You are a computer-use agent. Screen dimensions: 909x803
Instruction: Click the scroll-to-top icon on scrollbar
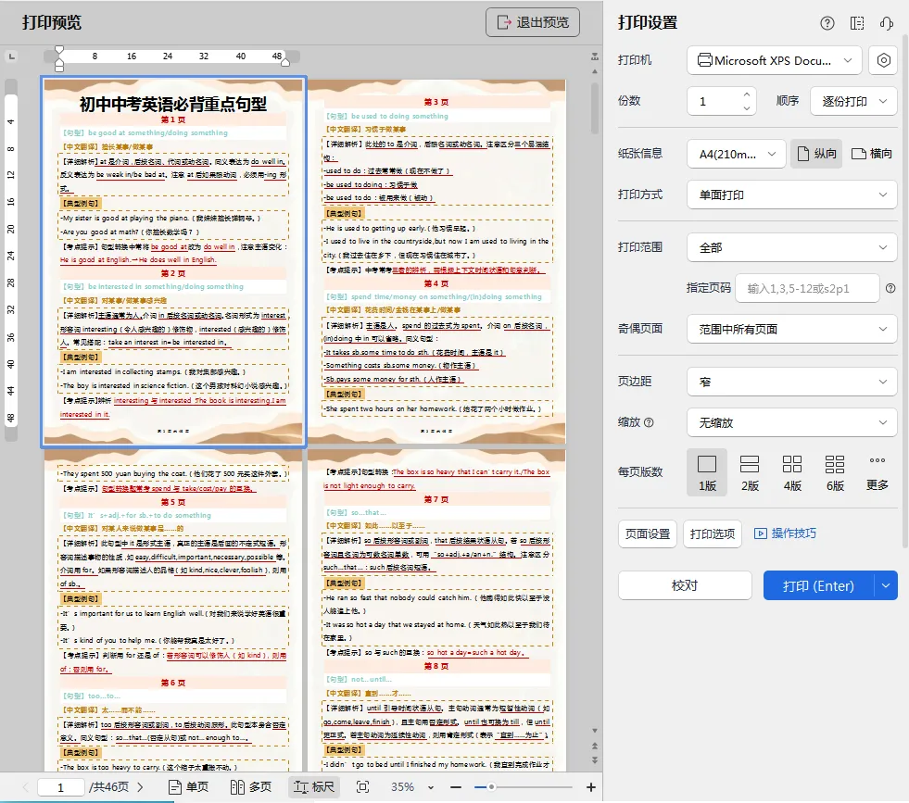(x=595, y=56)
